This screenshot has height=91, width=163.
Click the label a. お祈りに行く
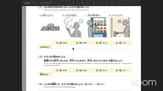[x=46, y=15]
